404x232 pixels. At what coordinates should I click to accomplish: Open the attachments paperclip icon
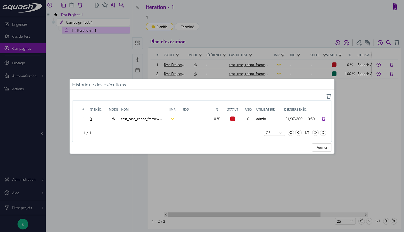tap(395, 7)
